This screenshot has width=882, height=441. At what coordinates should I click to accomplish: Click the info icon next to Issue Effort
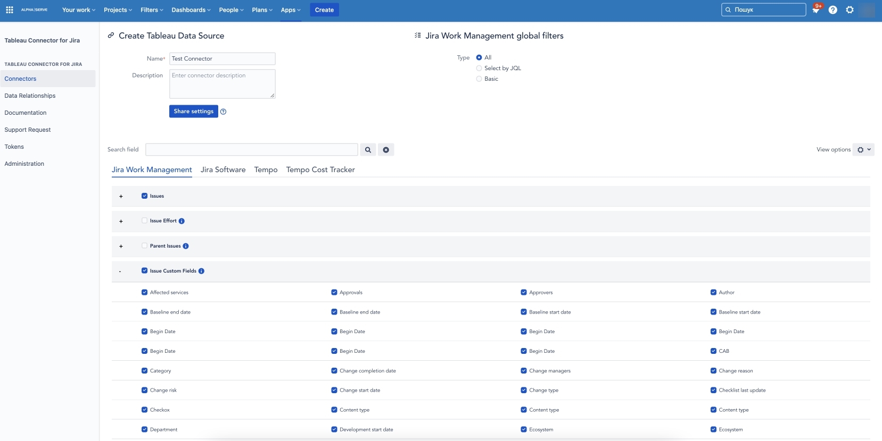point(182,221)
